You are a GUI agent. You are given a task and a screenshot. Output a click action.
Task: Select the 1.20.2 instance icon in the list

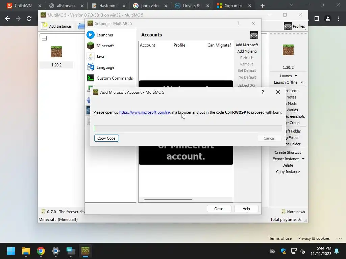click(56, 52)
